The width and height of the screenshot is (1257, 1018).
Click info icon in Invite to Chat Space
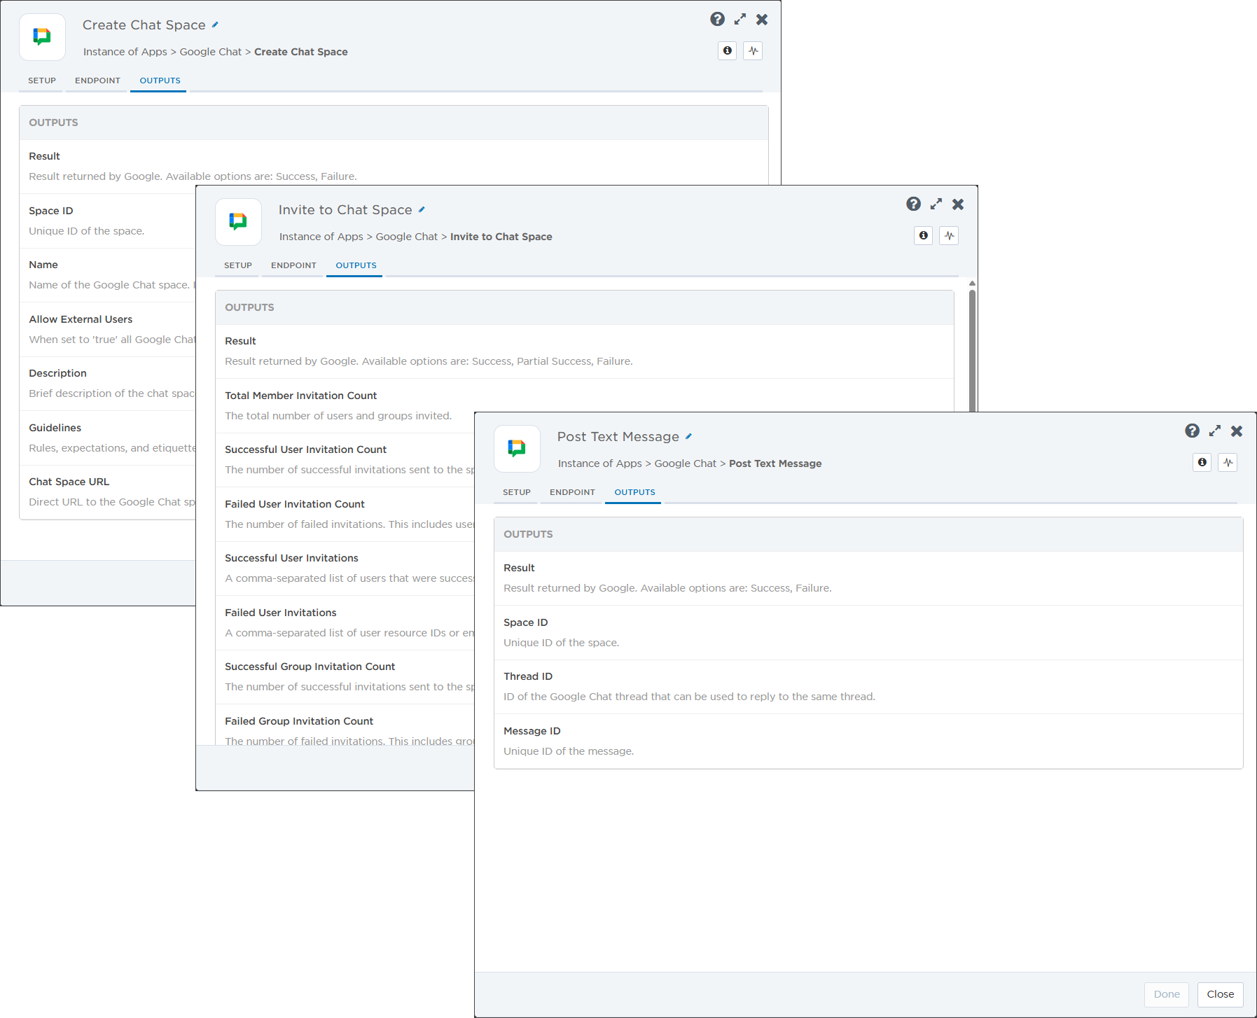click(x=924, y=235)
